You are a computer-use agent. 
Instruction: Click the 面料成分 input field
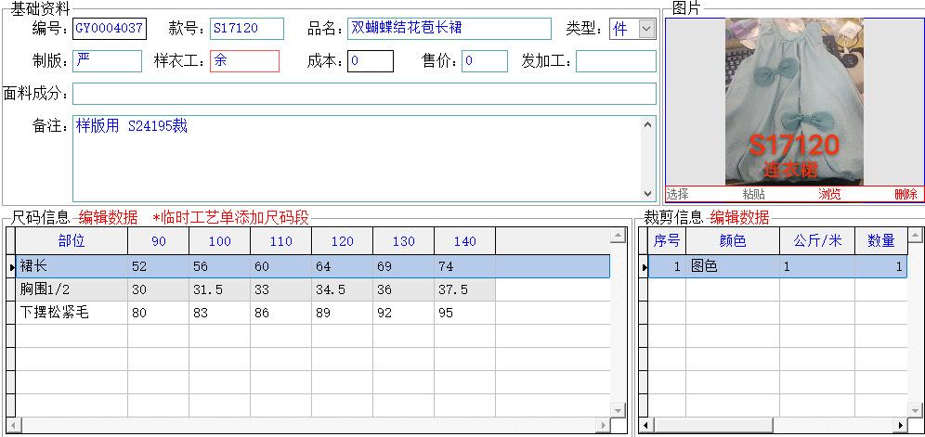tap(364, 94)
